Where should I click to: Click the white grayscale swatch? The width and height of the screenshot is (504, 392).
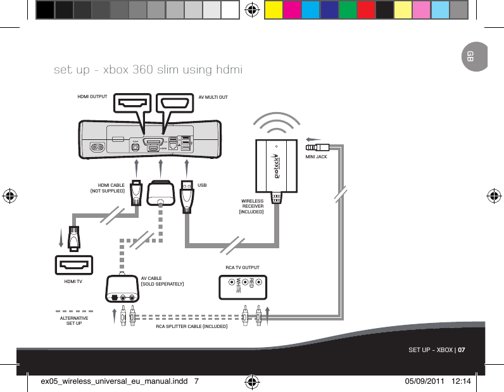point(230,10)
